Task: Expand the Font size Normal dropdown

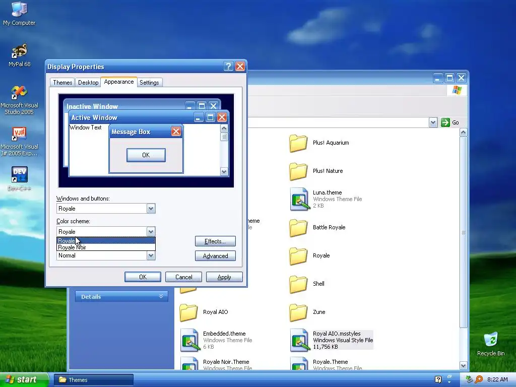Action: 151,255
